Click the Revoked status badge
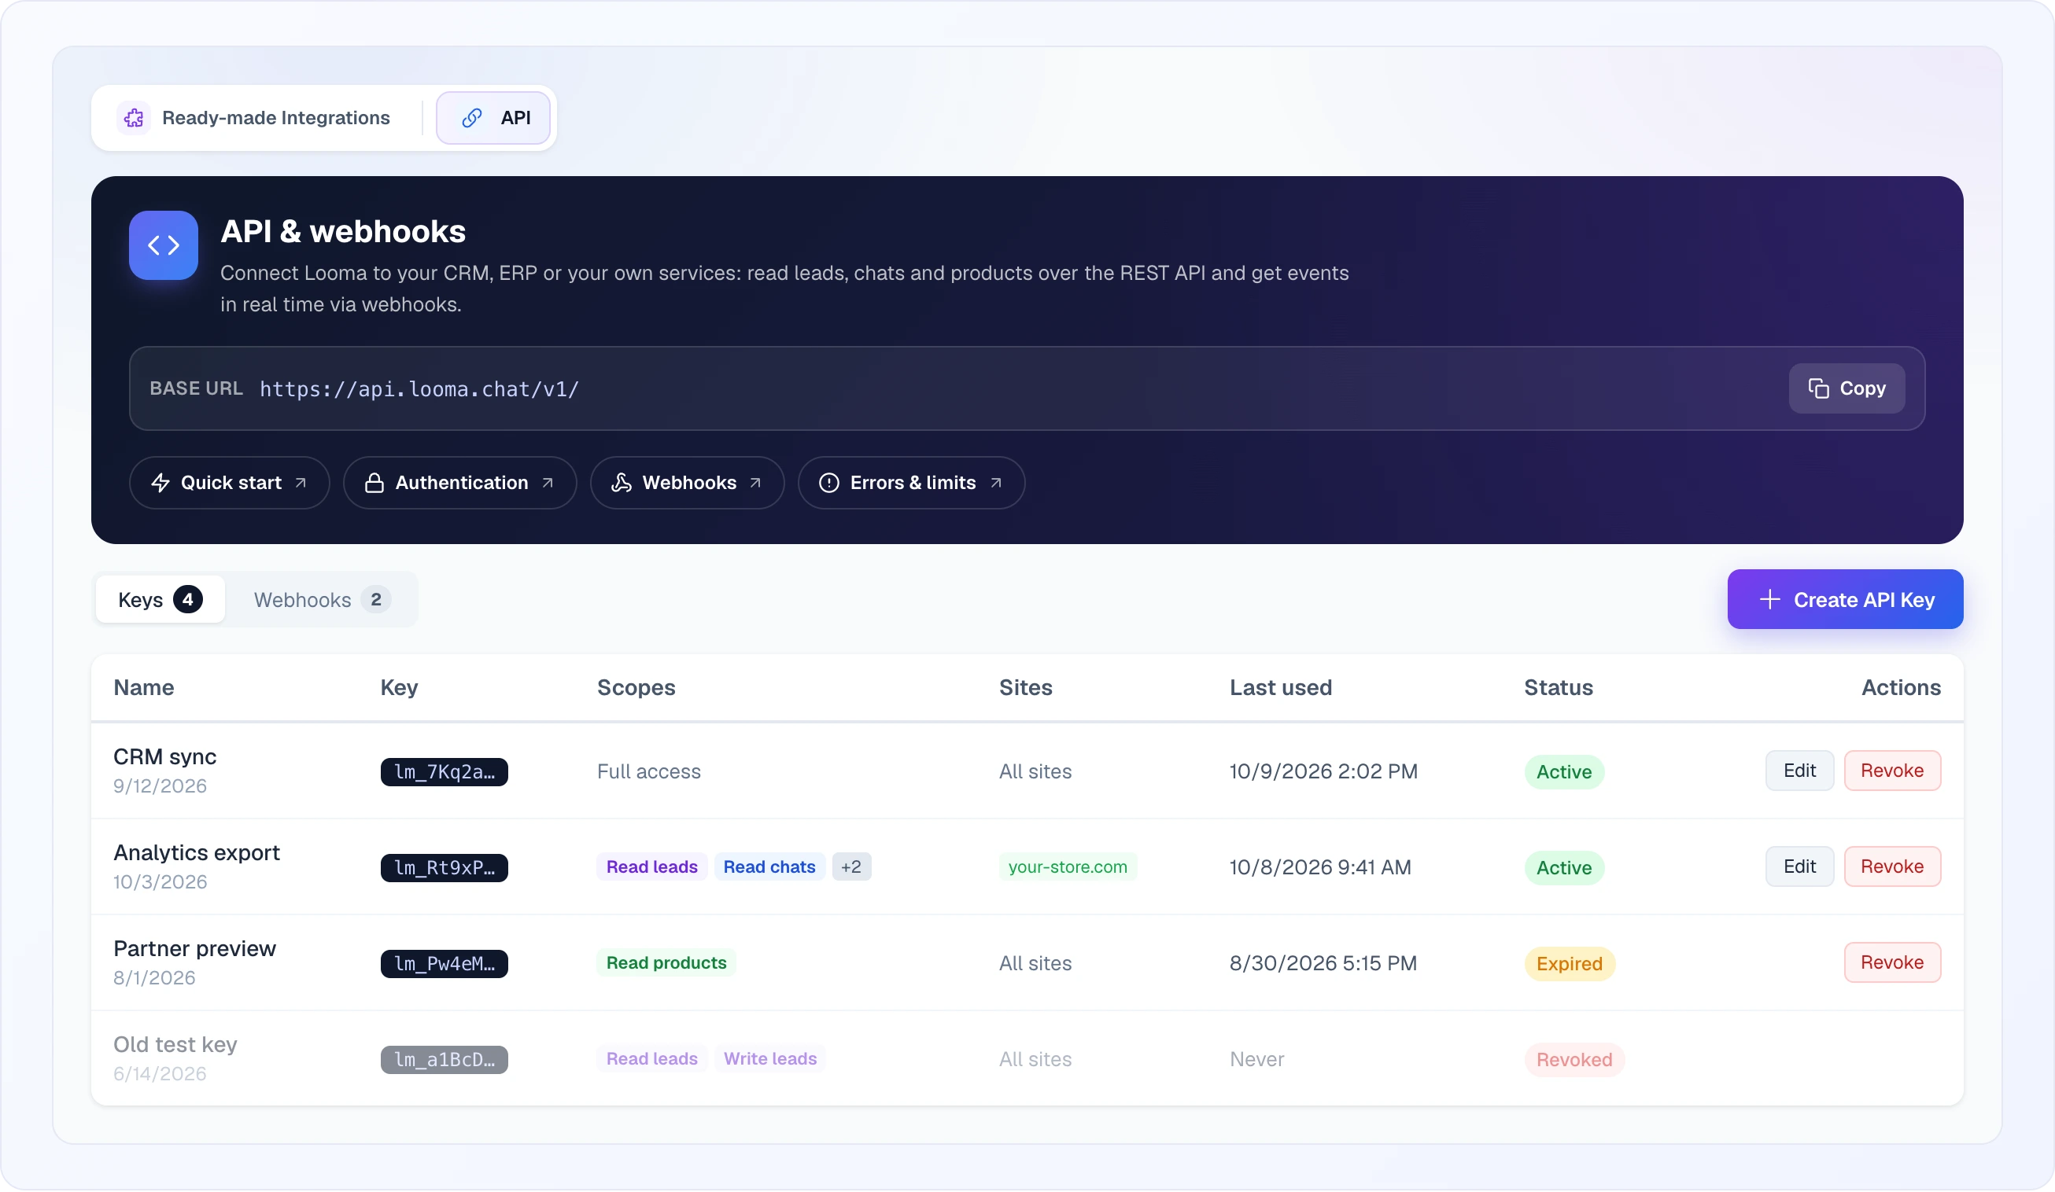Viewport: 2055px width, 1192px height. 1574,1061
